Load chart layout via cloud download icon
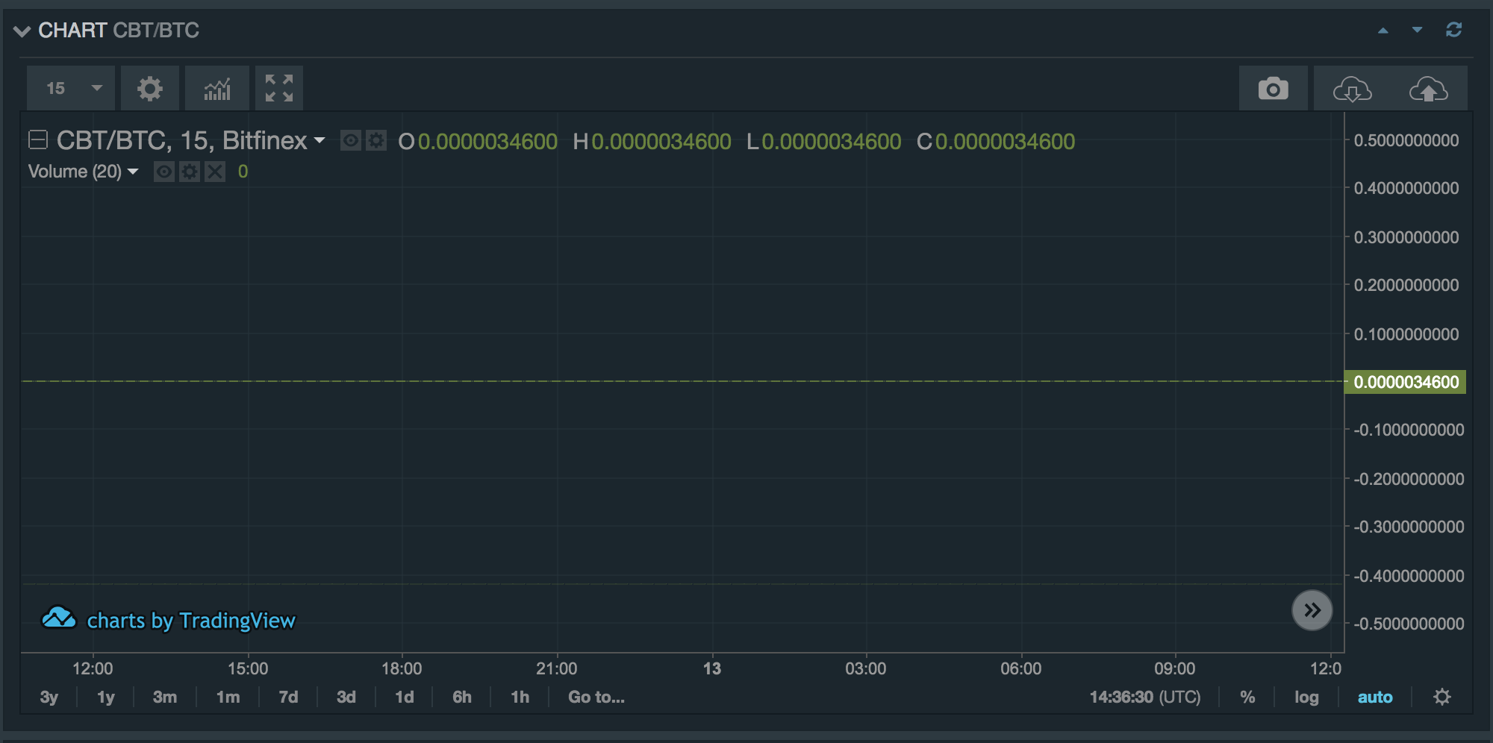 tap(1350, 87)
